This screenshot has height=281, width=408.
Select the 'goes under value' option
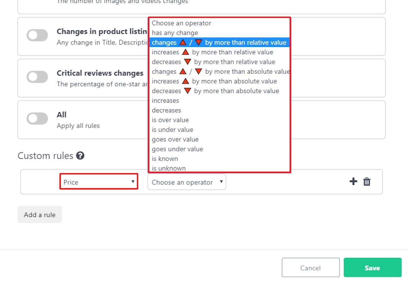[219, 149]
